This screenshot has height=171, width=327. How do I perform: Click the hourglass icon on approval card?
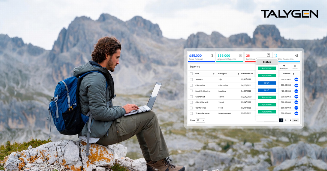(268, 55)
